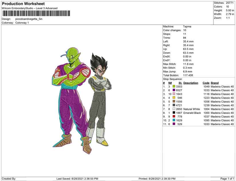Click the 'Production Worksheet' heading
Image resolution: width=236 pixels, height=181 pixels.
23,4
